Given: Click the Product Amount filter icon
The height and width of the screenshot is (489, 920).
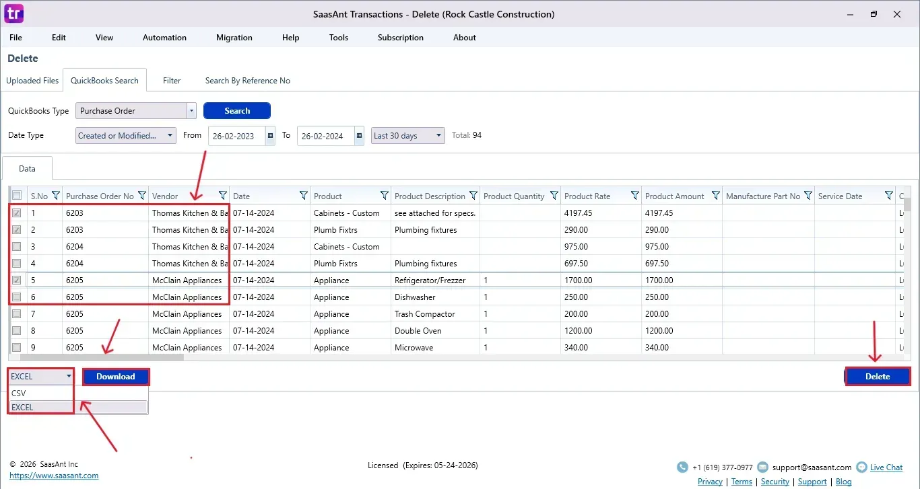Looking at the screenshot, I should [715, 196].
